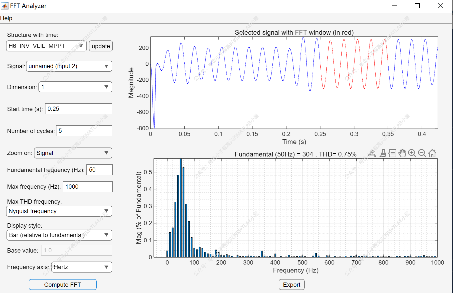Click the Compute FFT button

(x=63, y=285)
